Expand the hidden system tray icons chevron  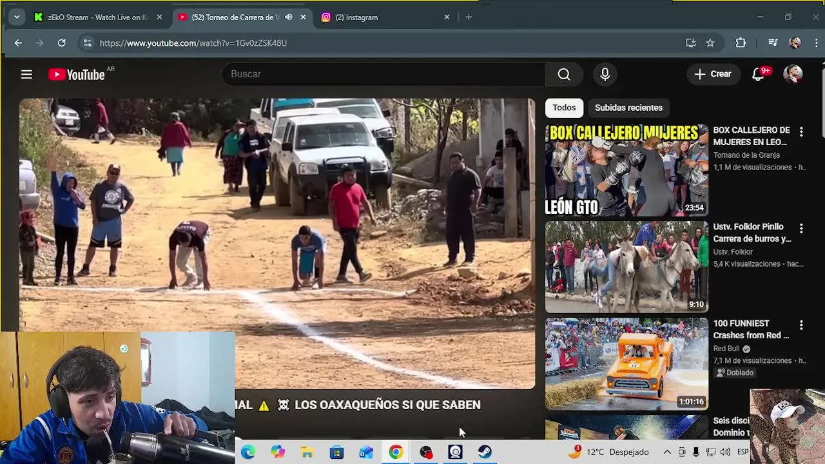click(667, 452)
